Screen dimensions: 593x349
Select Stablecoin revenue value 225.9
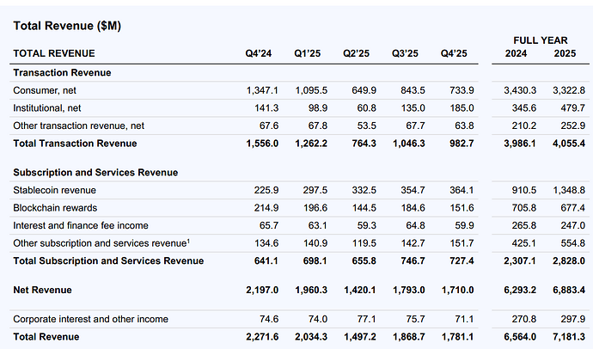[266, 190]
